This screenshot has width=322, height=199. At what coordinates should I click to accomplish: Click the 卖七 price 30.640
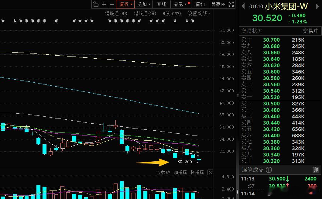(x=271, y=59)
